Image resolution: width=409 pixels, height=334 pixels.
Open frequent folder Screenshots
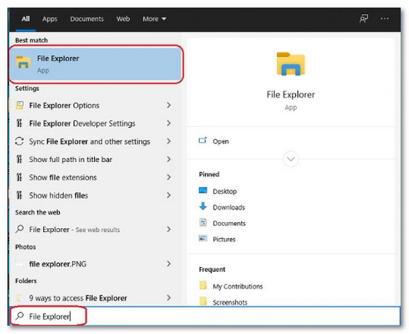230,303
